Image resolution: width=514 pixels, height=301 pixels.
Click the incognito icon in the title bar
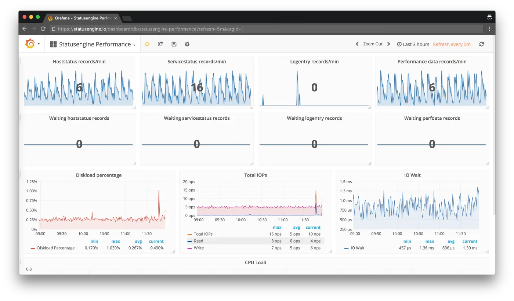489,17
